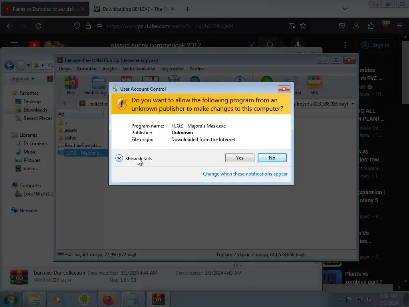This screenshot has height=307, width=409.
Task: Open YouTube settings three-dot menu
Action: 345,45
